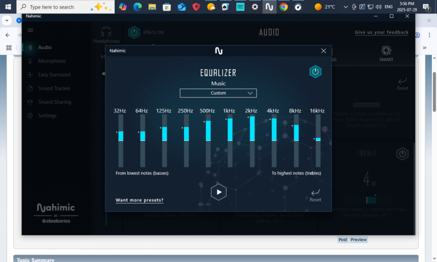Click the Settings gear icon in sidebar
The image size is (437, 262).
30,116
